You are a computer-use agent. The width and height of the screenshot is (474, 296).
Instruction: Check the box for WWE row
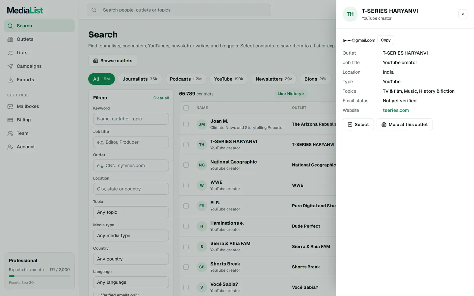[x=186, y=185]
